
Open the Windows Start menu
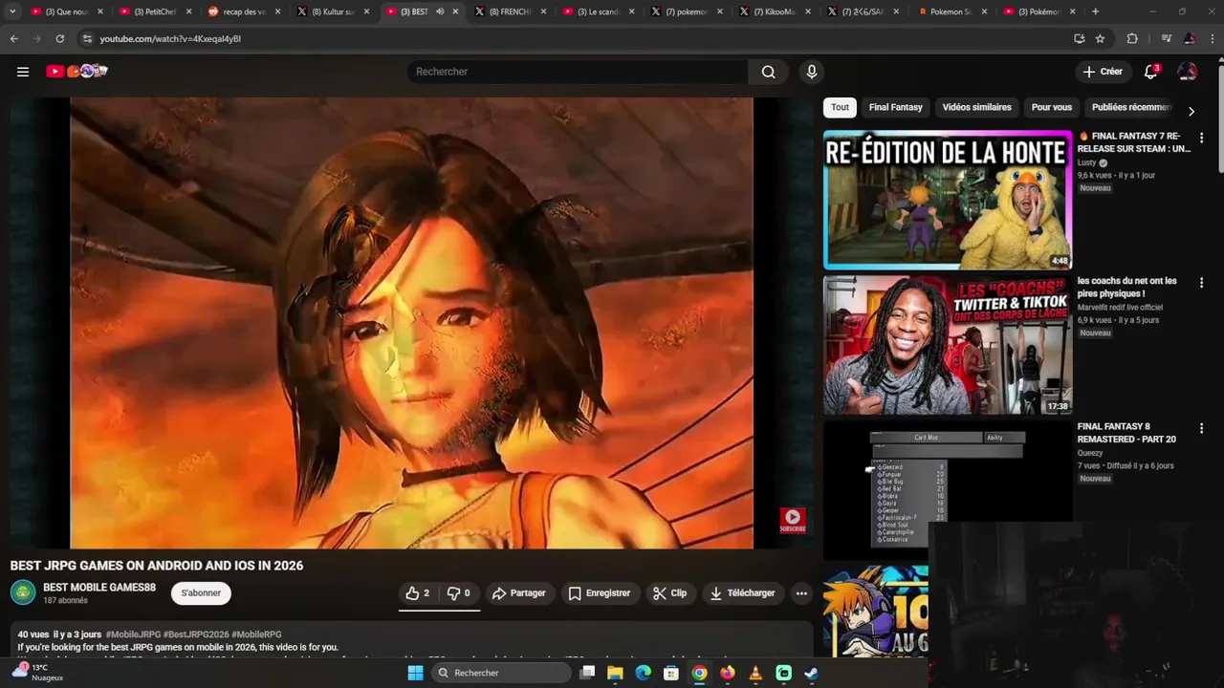415,673
